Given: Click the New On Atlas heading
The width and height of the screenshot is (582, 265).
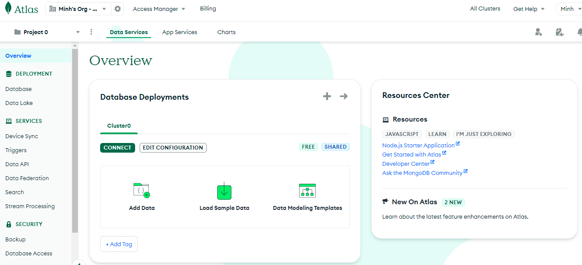Looking at the screenshot, I should pyautogui.click(x=415, y=202).
